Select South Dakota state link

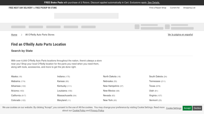[156, 77]
